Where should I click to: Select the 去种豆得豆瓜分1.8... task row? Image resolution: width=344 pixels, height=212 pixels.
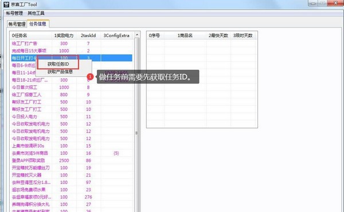[71, 182]
